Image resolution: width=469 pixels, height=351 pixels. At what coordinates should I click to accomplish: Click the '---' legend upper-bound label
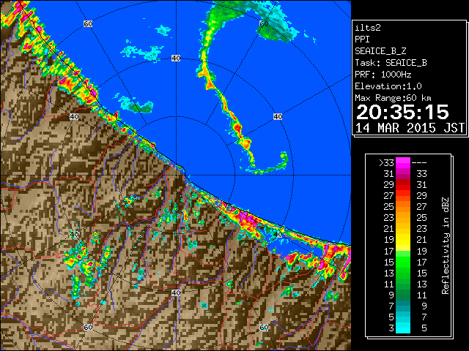coord(419,162)
